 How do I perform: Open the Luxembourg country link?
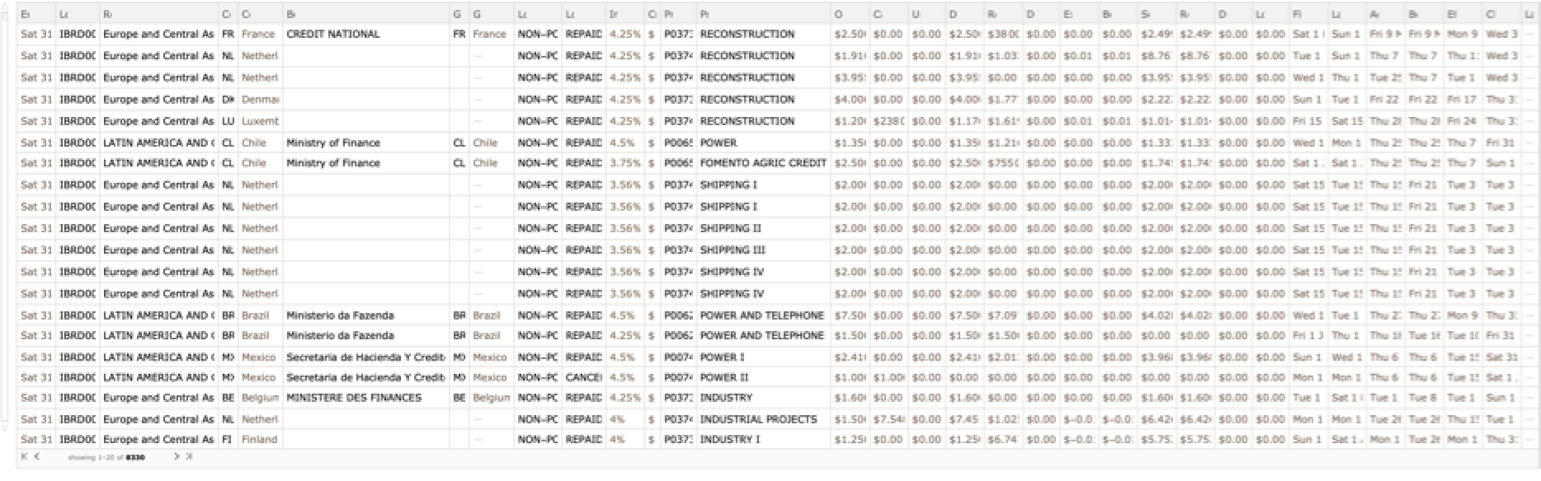(x=260, y=121)
